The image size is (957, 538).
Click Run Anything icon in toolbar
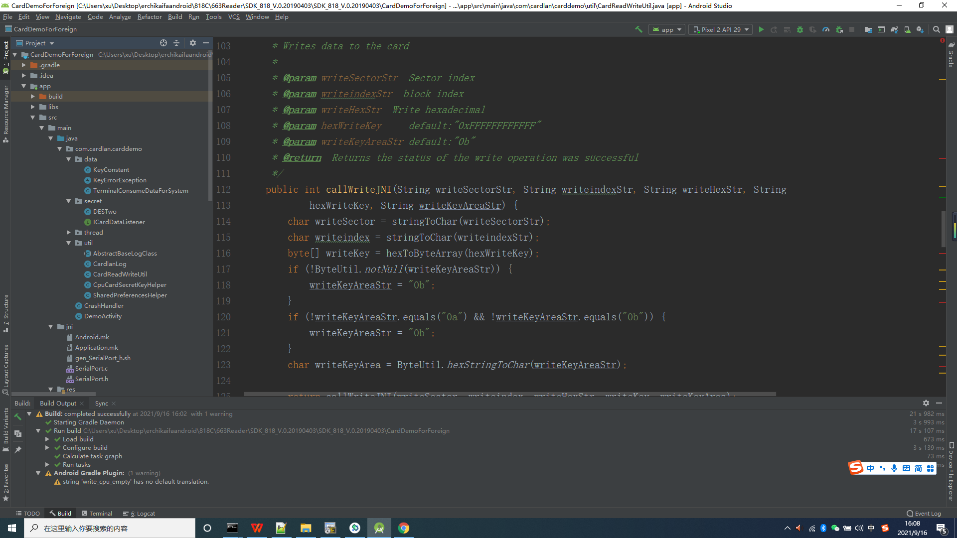(881, 29)
